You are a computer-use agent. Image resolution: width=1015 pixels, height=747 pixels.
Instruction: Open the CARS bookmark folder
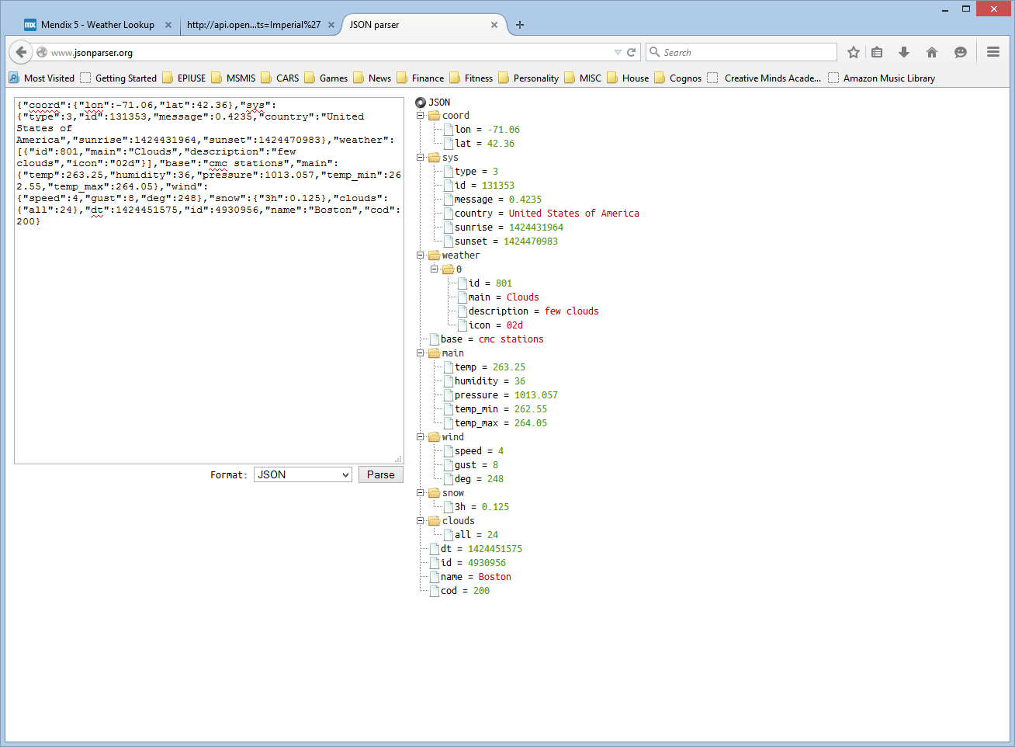pos(280,78)
